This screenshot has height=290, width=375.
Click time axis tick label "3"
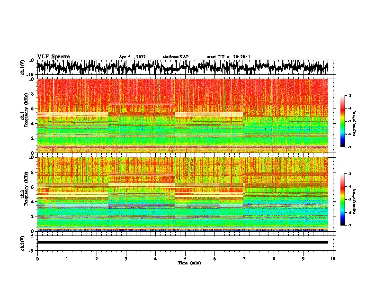[126, 259]
